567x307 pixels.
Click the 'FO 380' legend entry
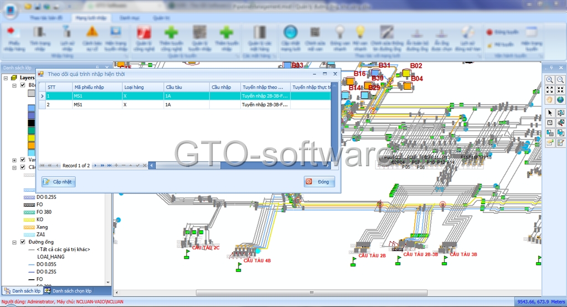(44, 212)
